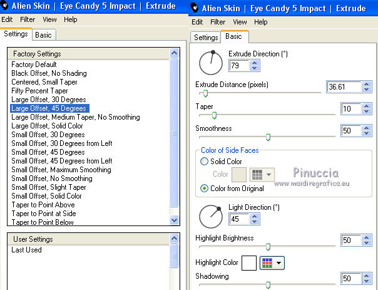Switch to Settings tab in right window
Viewport: 378px width, 290px height.
point(206,38)
